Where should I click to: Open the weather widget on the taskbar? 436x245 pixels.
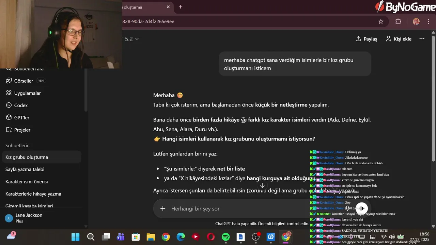[x=11, y=236]
